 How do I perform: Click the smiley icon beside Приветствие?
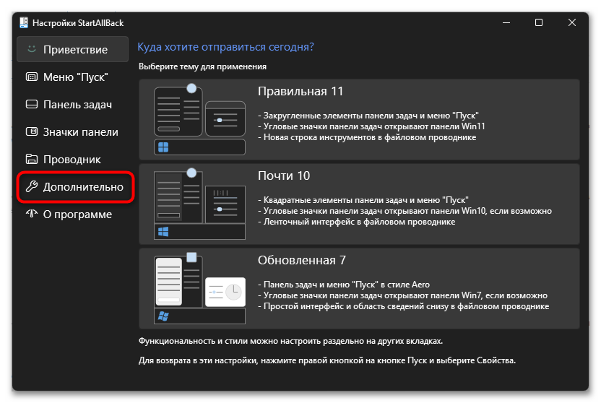[32, 49]
